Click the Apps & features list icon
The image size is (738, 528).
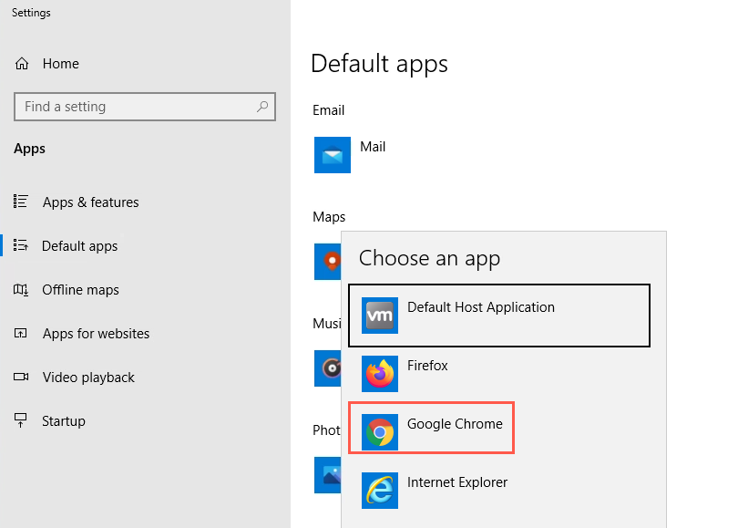coord(21,202)
